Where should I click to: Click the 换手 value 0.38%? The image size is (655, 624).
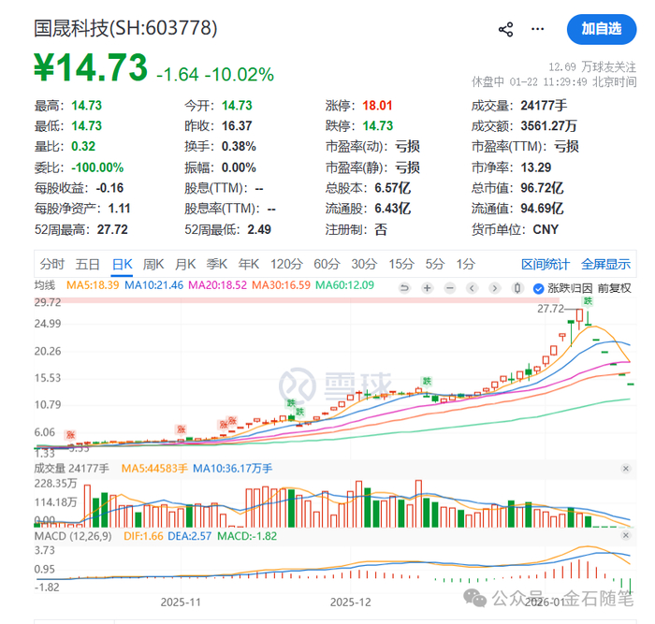point(239,146)
